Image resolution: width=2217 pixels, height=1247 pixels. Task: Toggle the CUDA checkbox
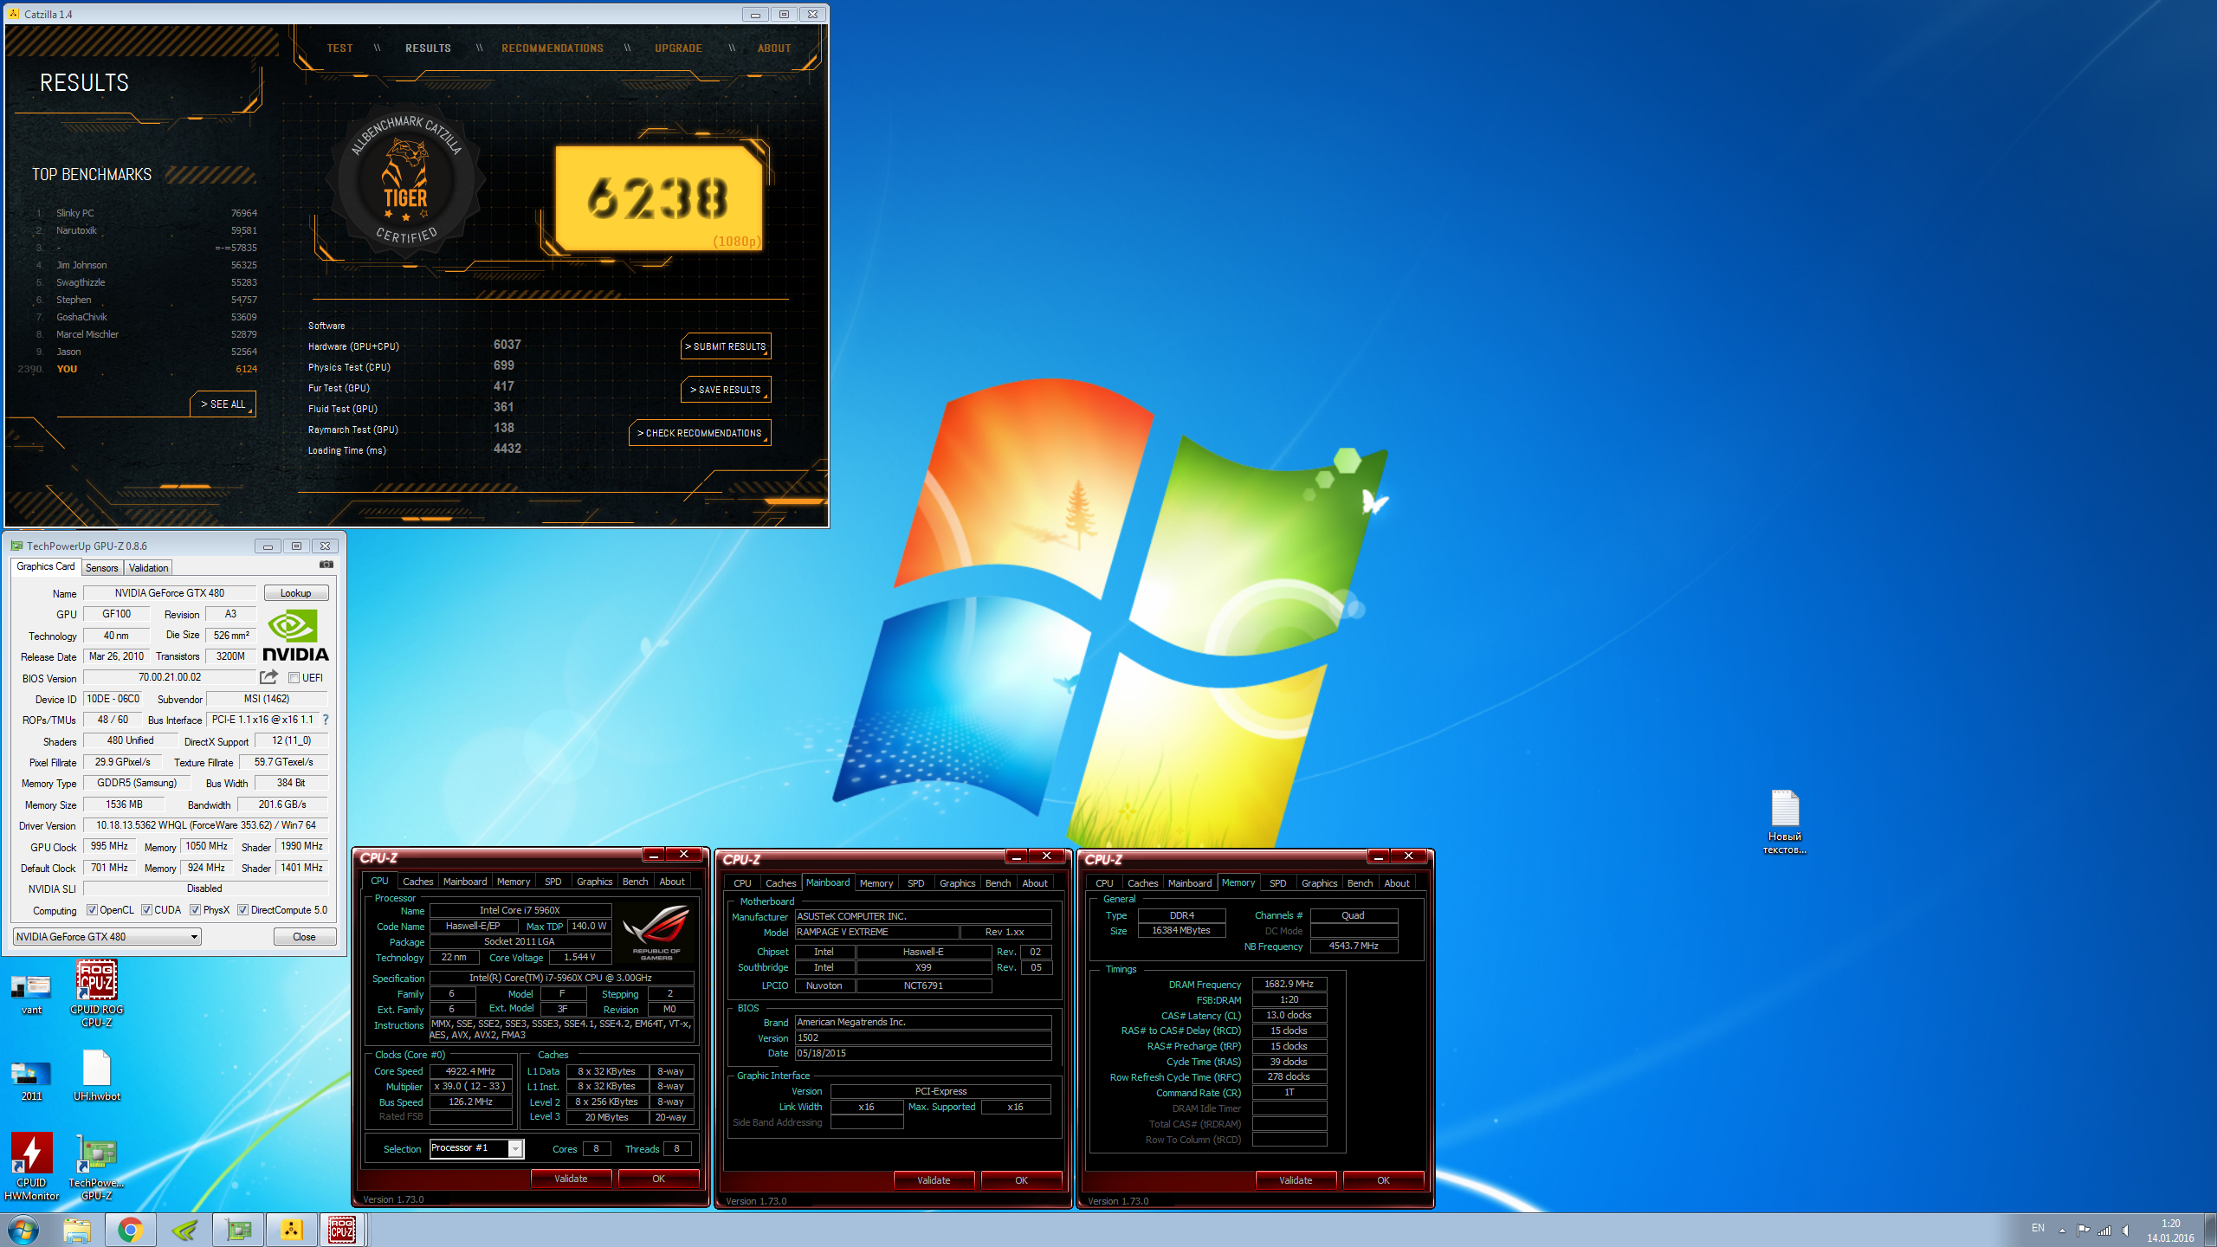click(146, 910)
